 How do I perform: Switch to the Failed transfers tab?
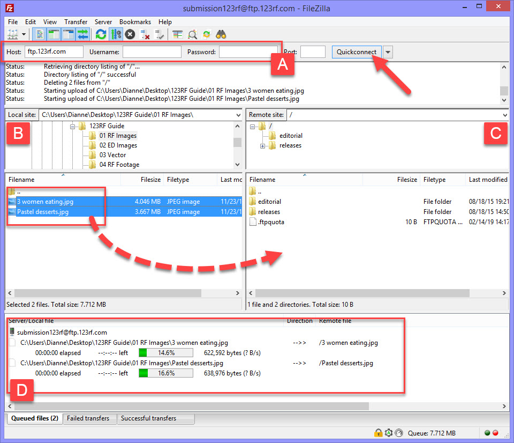tap(88, 418)
